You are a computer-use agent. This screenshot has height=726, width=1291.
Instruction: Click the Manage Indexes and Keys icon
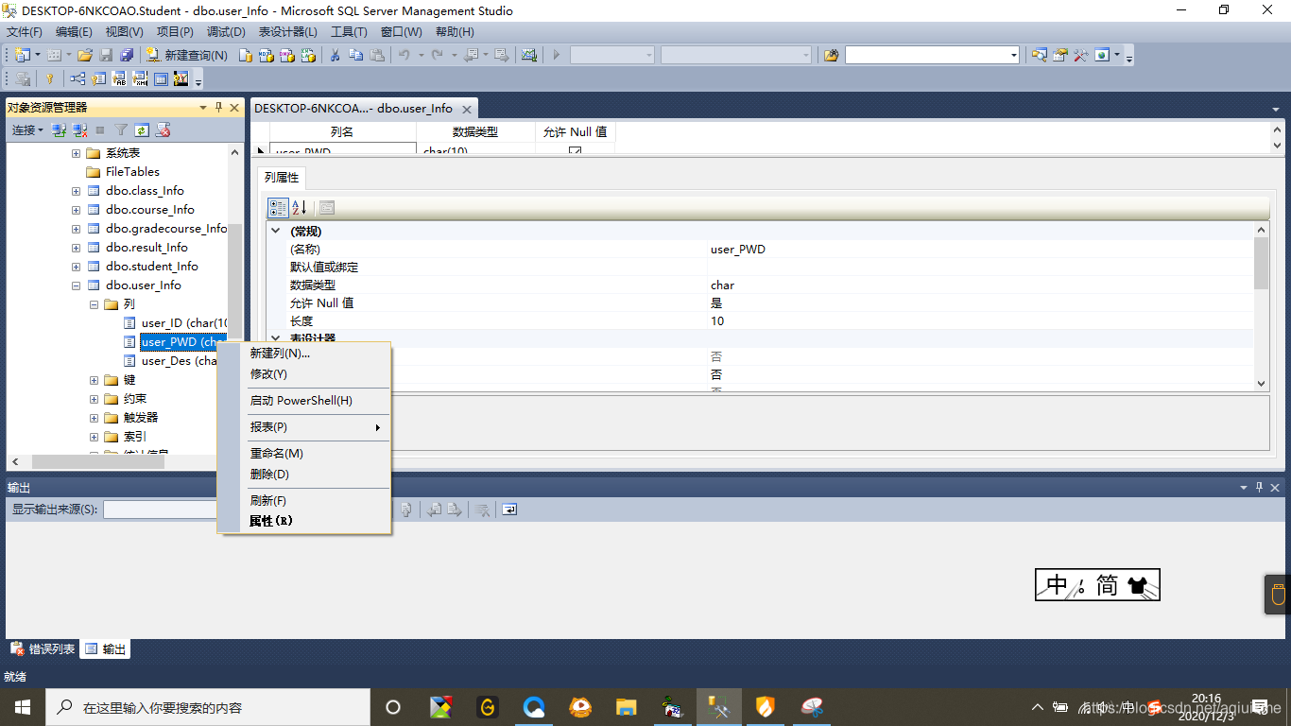pos(98,78)
